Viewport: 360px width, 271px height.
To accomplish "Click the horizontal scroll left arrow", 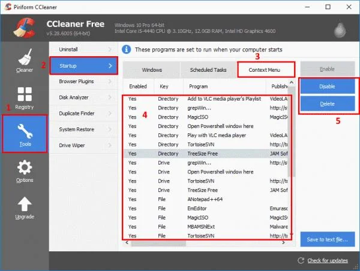I will click(x=127, y=243).
